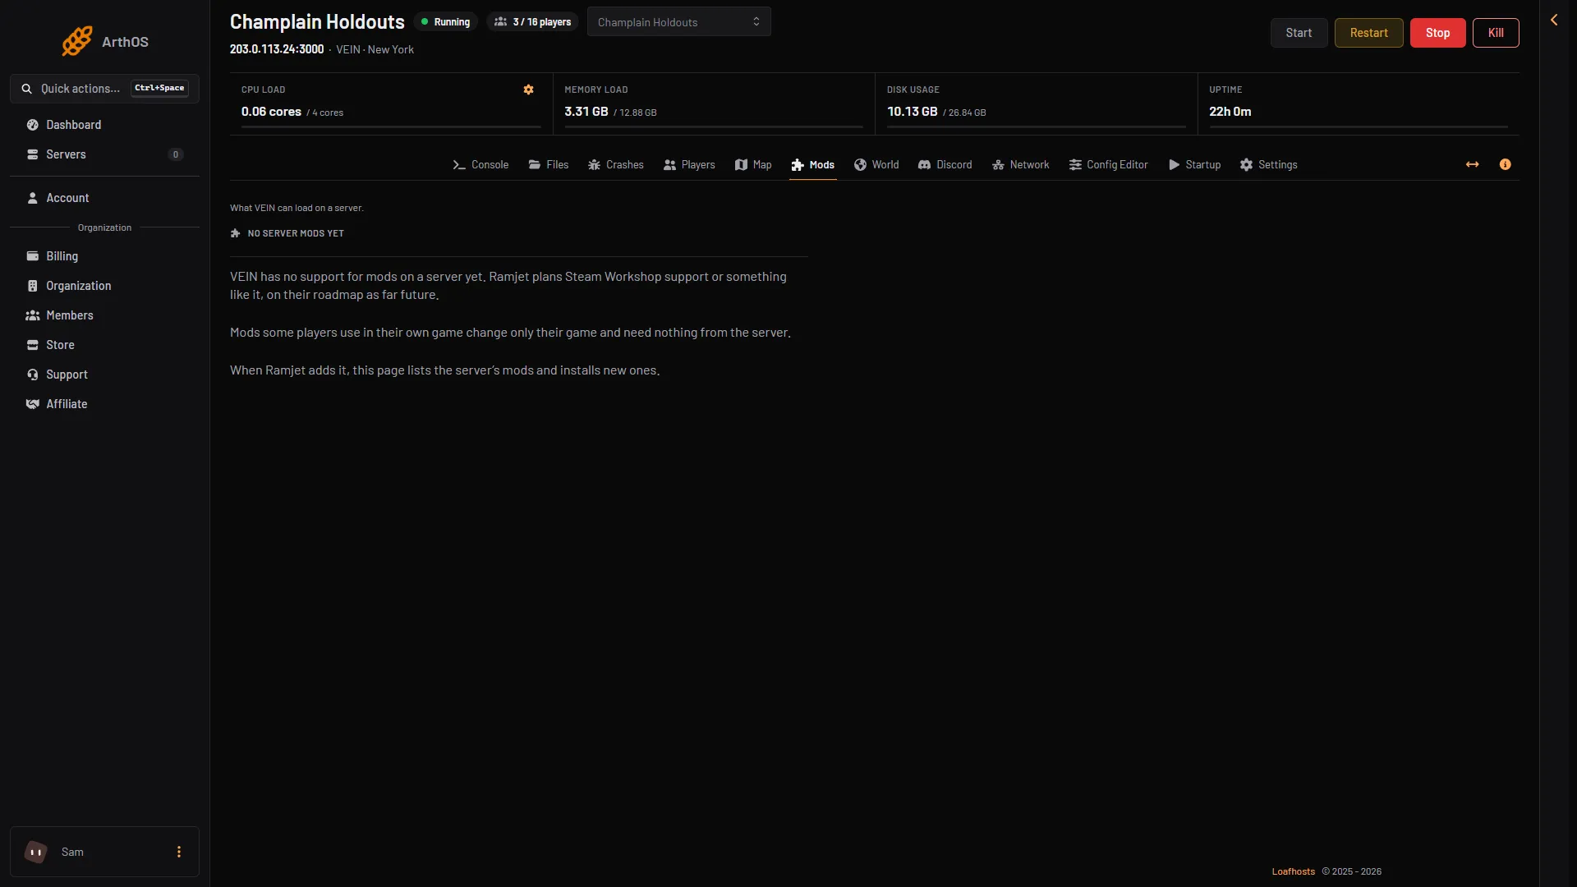Click Sam's profile avatar
The image size is (1577, 887).
click(x=36, y=852)
